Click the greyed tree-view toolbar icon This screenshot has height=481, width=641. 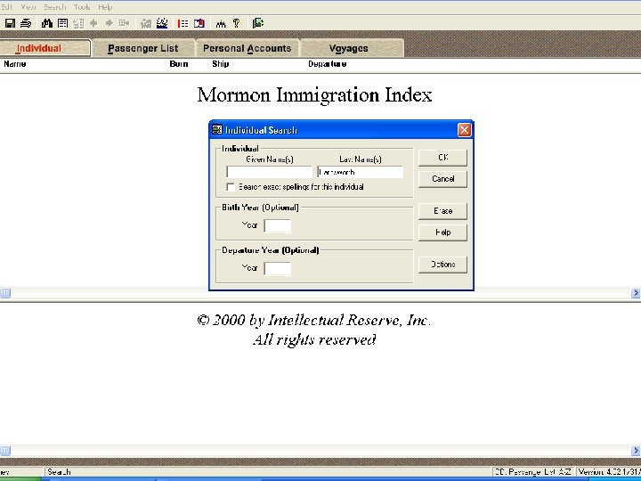[x=78, y=23]
